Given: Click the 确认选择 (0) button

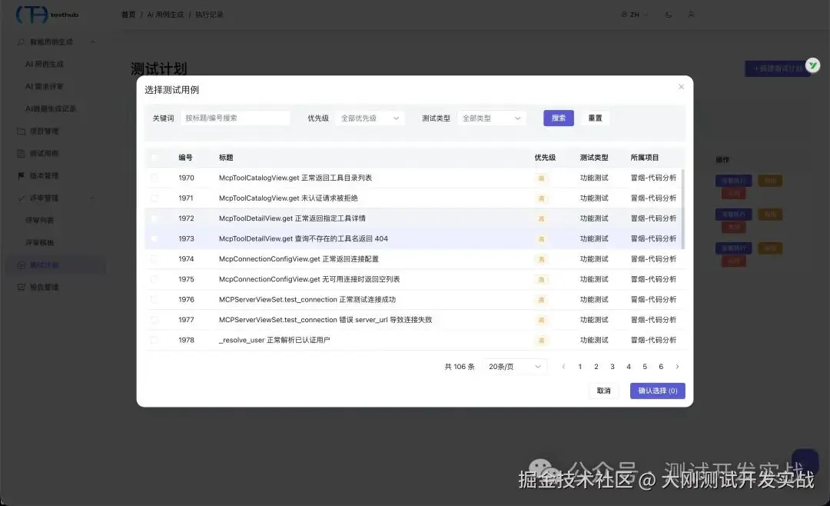Looking at the screenshot, I should (657, 391).
